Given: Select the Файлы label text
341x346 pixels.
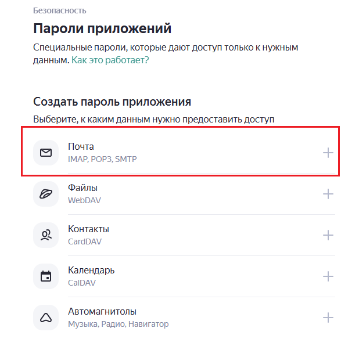Looking at the screenshot, I should pos(82,188).
